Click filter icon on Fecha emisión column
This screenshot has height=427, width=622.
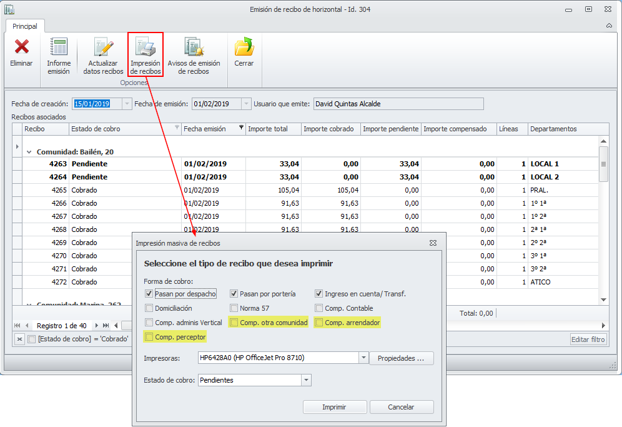tap(242, 128)
